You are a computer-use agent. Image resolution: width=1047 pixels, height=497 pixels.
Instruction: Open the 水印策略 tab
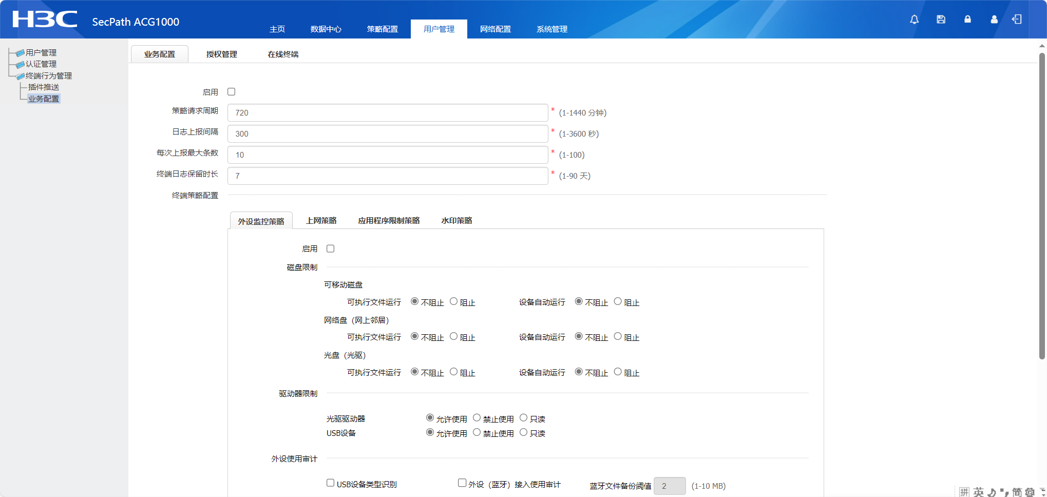tap(456, 221)
